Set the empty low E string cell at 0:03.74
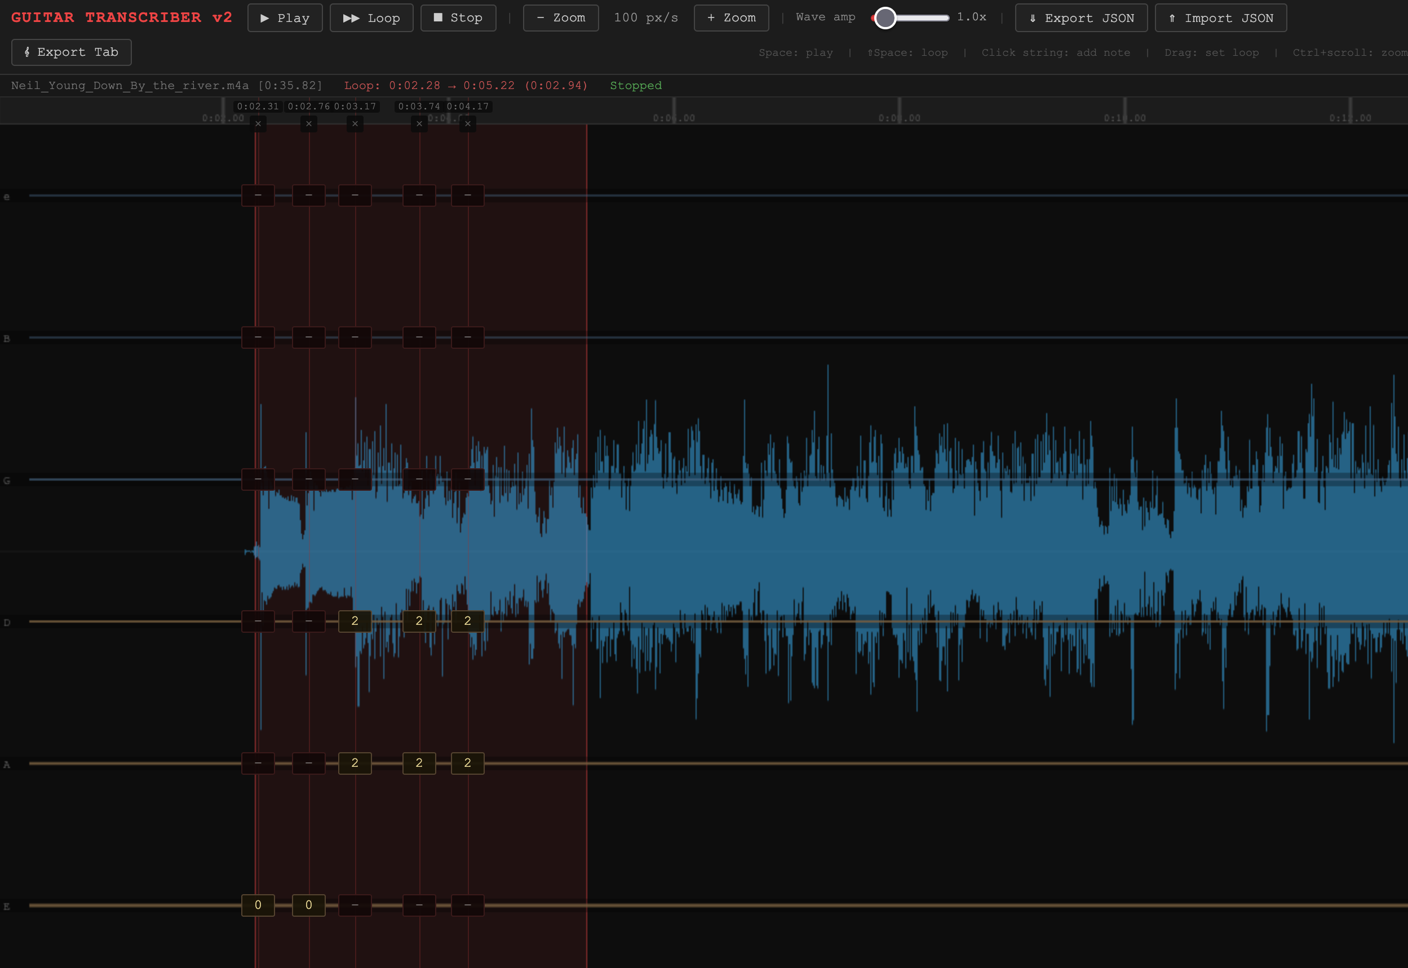 419,905
